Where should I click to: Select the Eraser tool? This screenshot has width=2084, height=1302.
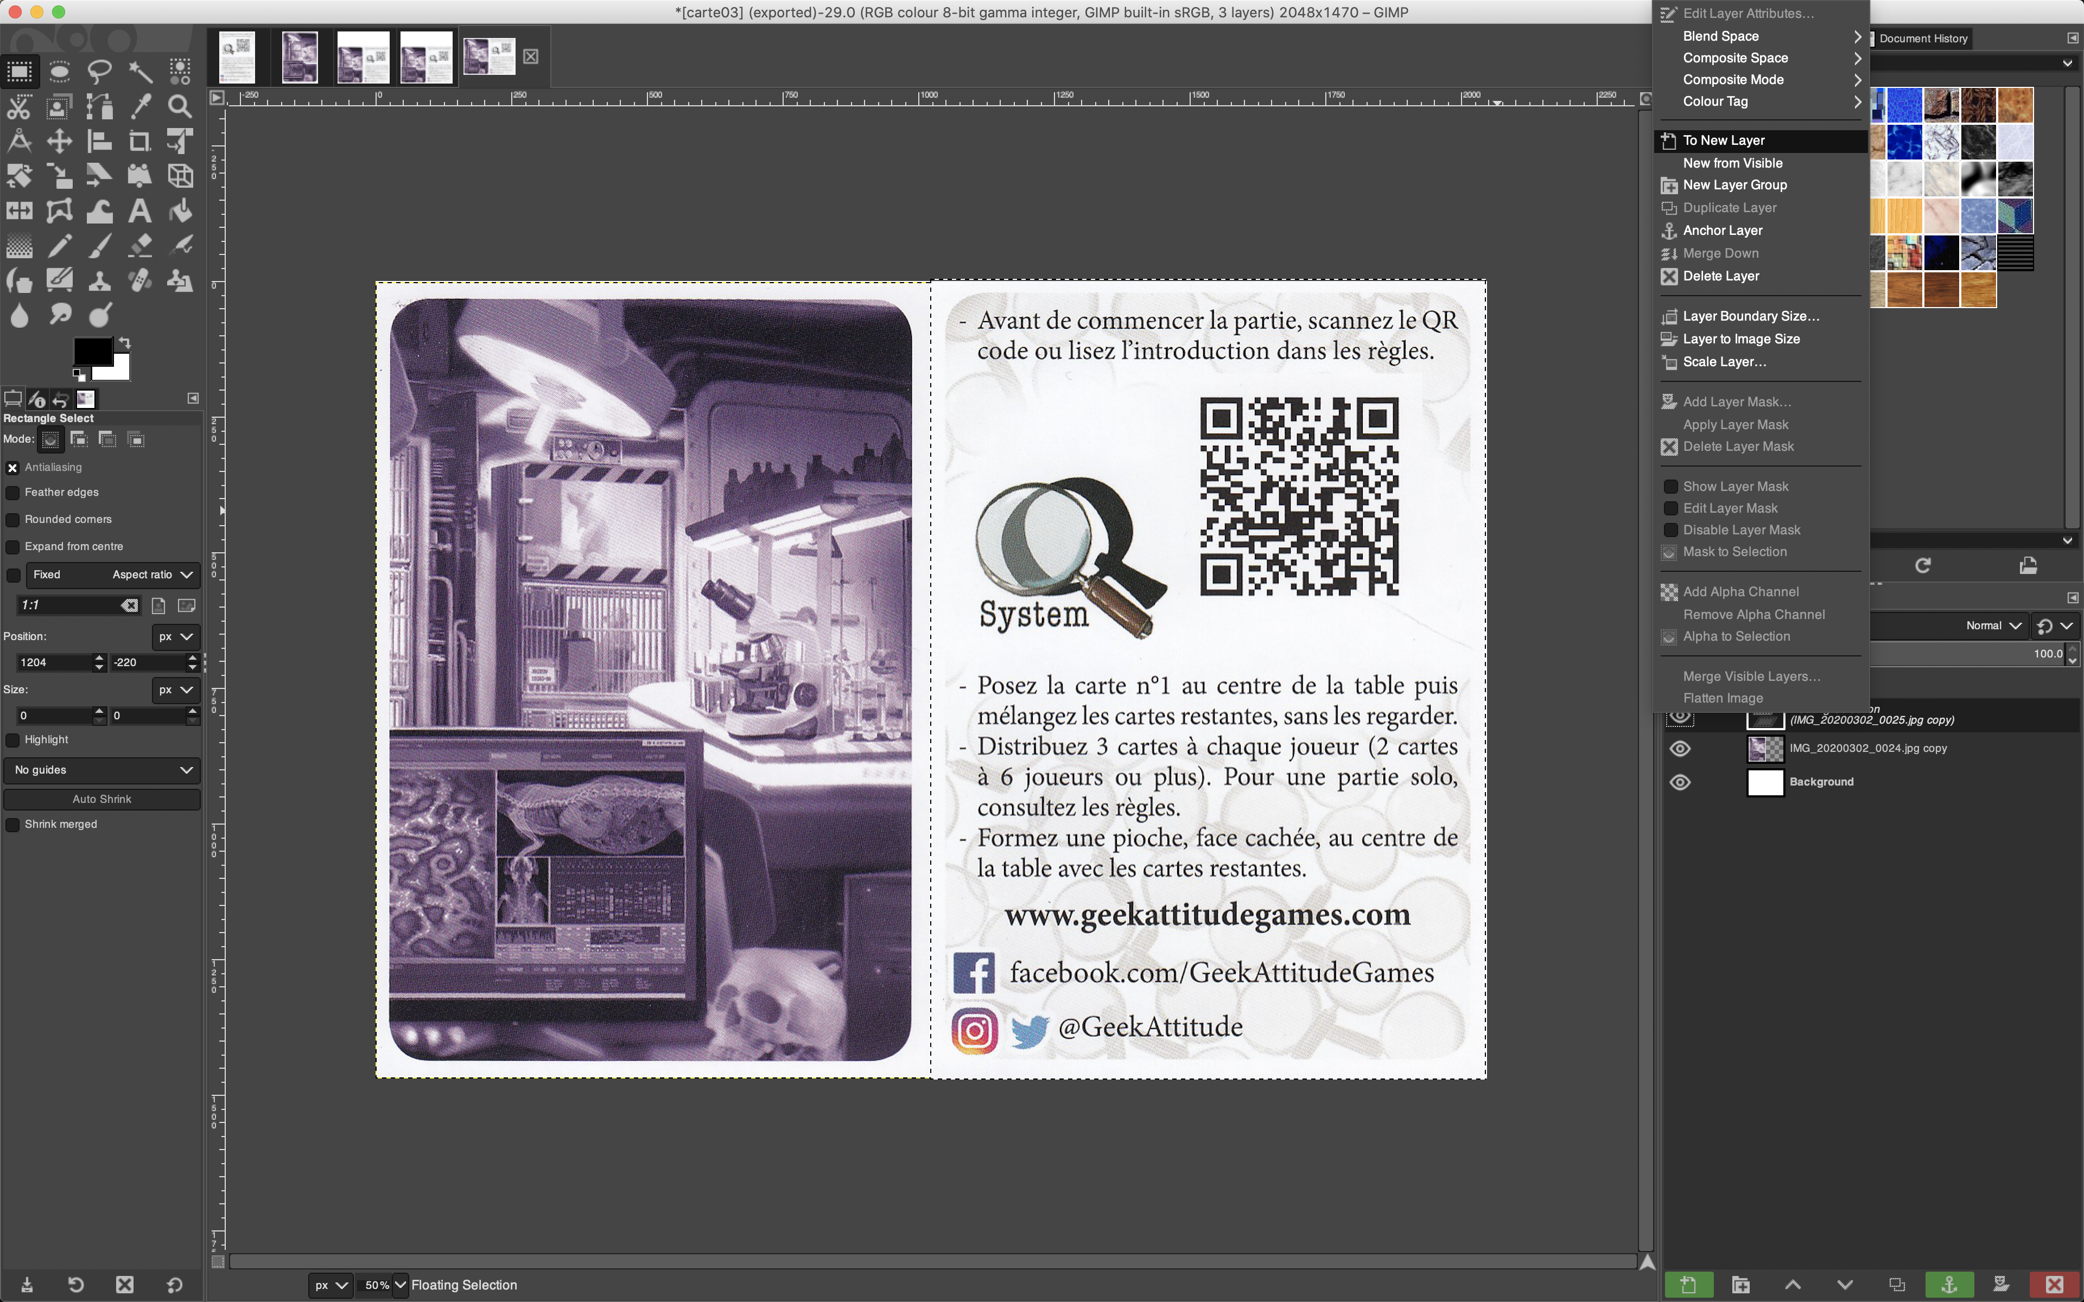(139, 246)
